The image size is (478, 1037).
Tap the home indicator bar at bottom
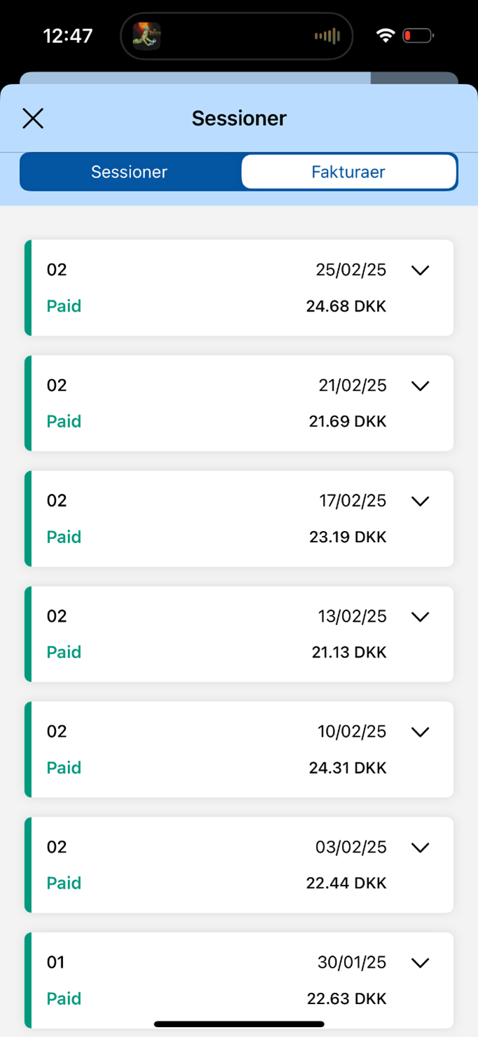pos(239,1024)
